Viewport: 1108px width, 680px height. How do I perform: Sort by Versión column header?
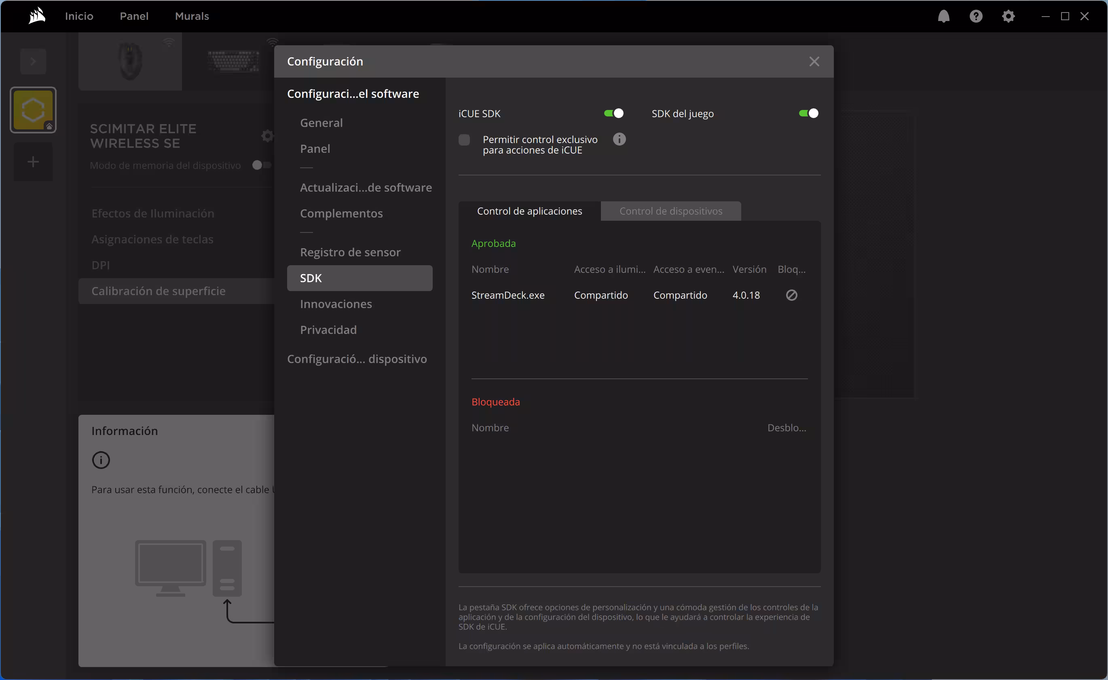pos(749,269)
